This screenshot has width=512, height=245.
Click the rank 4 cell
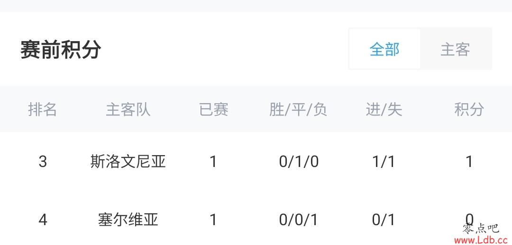coord(43,220)
